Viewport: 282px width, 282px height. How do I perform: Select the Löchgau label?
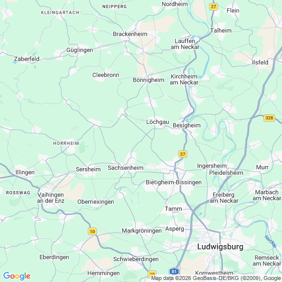(158, 122)
